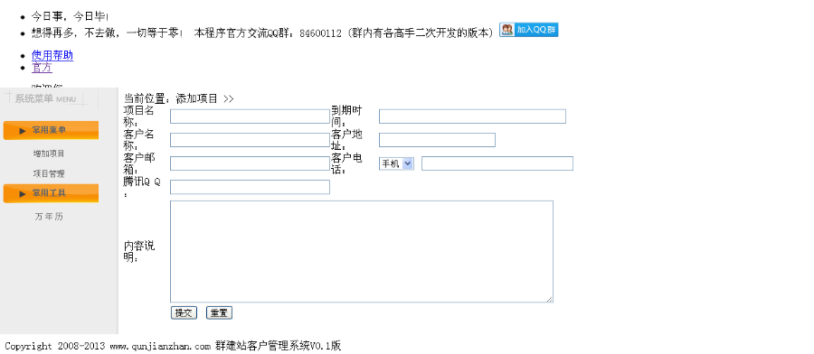Open the 使用帮助 link
814x354 pixels.
coord(52,55)
